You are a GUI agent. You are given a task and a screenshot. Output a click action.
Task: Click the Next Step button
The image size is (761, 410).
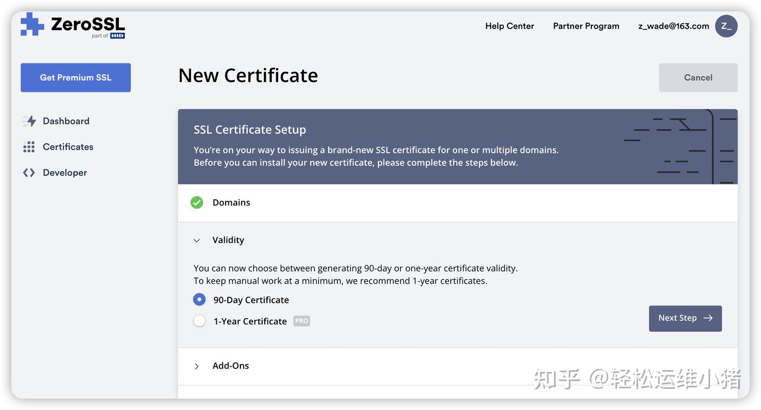click(x=685, y=318)
